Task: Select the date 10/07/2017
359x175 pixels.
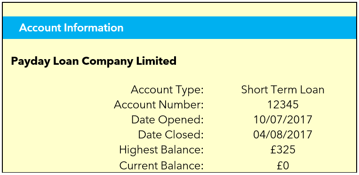Action: point(283,120)
